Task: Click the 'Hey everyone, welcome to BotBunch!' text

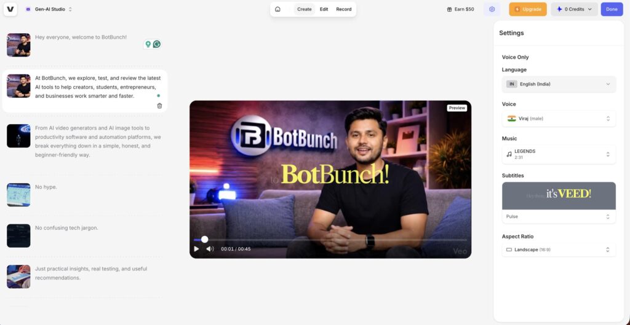Action: coord(81,37)
